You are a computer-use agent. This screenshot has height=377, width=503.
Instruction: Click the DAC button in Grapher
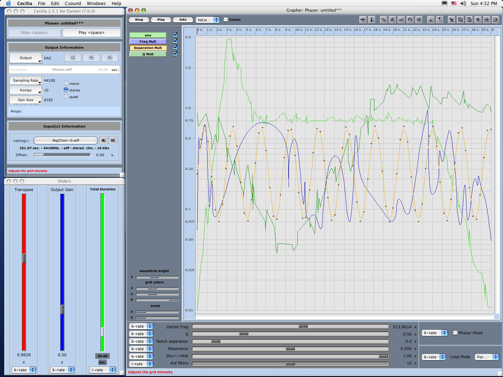(x=183, y=19)
